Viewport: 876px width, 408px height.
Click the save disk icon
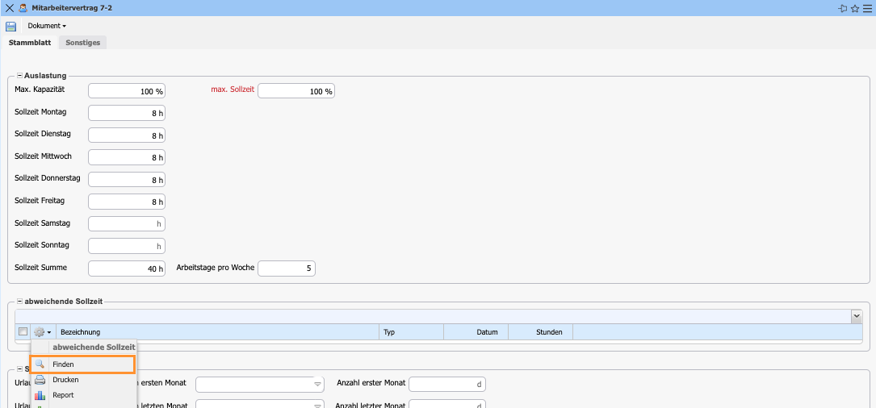[x=11, y=27]
